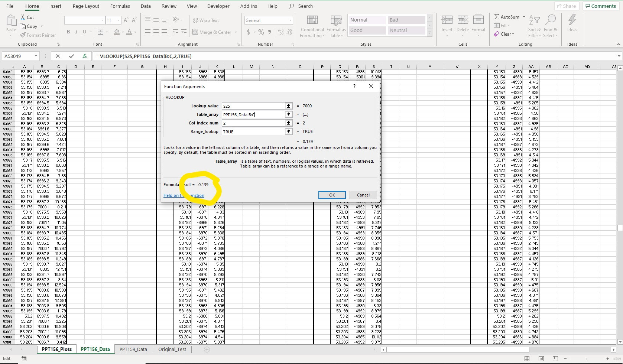Apply Accounting dollar number format

click(248, 32)
